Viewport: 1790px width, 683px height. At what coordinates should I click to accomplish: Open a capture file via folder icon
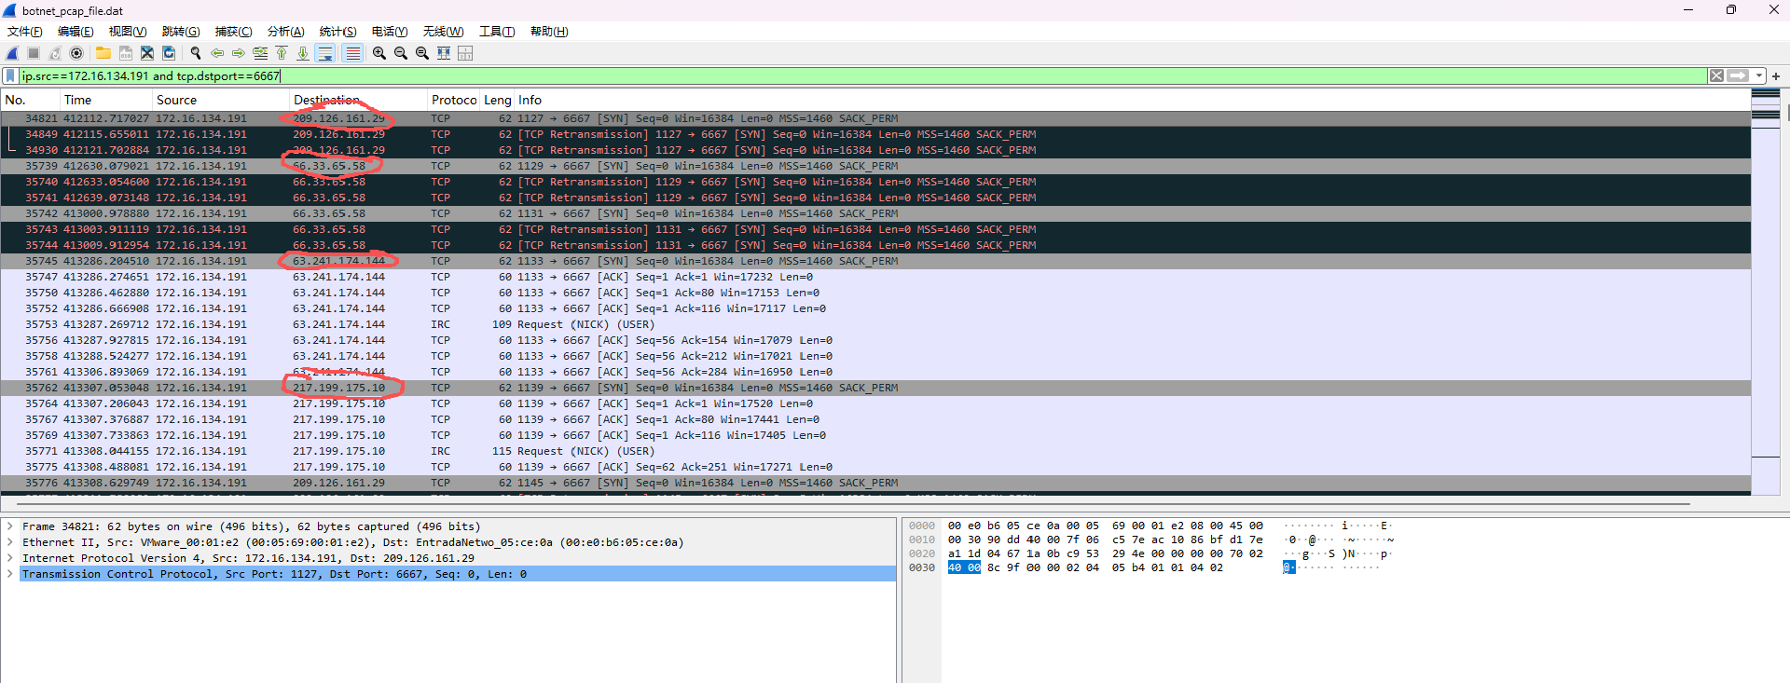coord(103,53)
